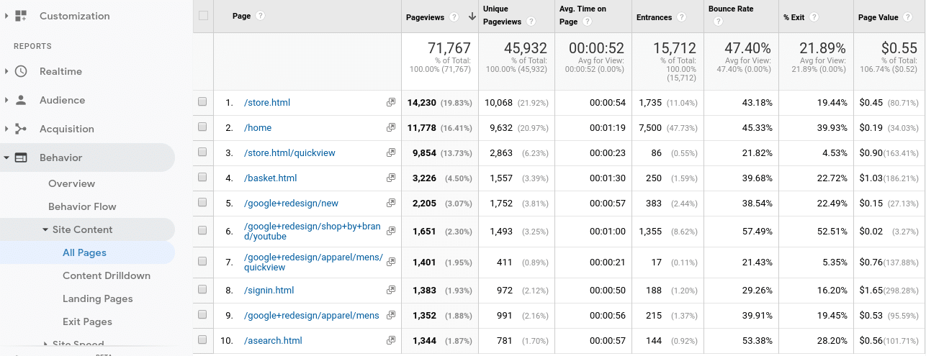Sort by Entrances column header
The width and height of the screenshot is (926, 356).
[655, 17]
